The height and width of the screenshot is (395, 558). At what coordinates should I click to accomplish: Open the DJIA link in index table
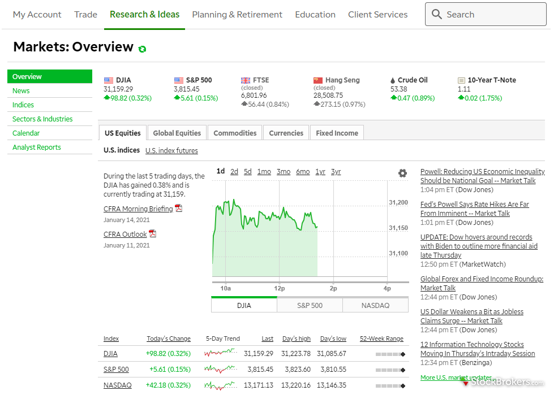click(110, 354)
